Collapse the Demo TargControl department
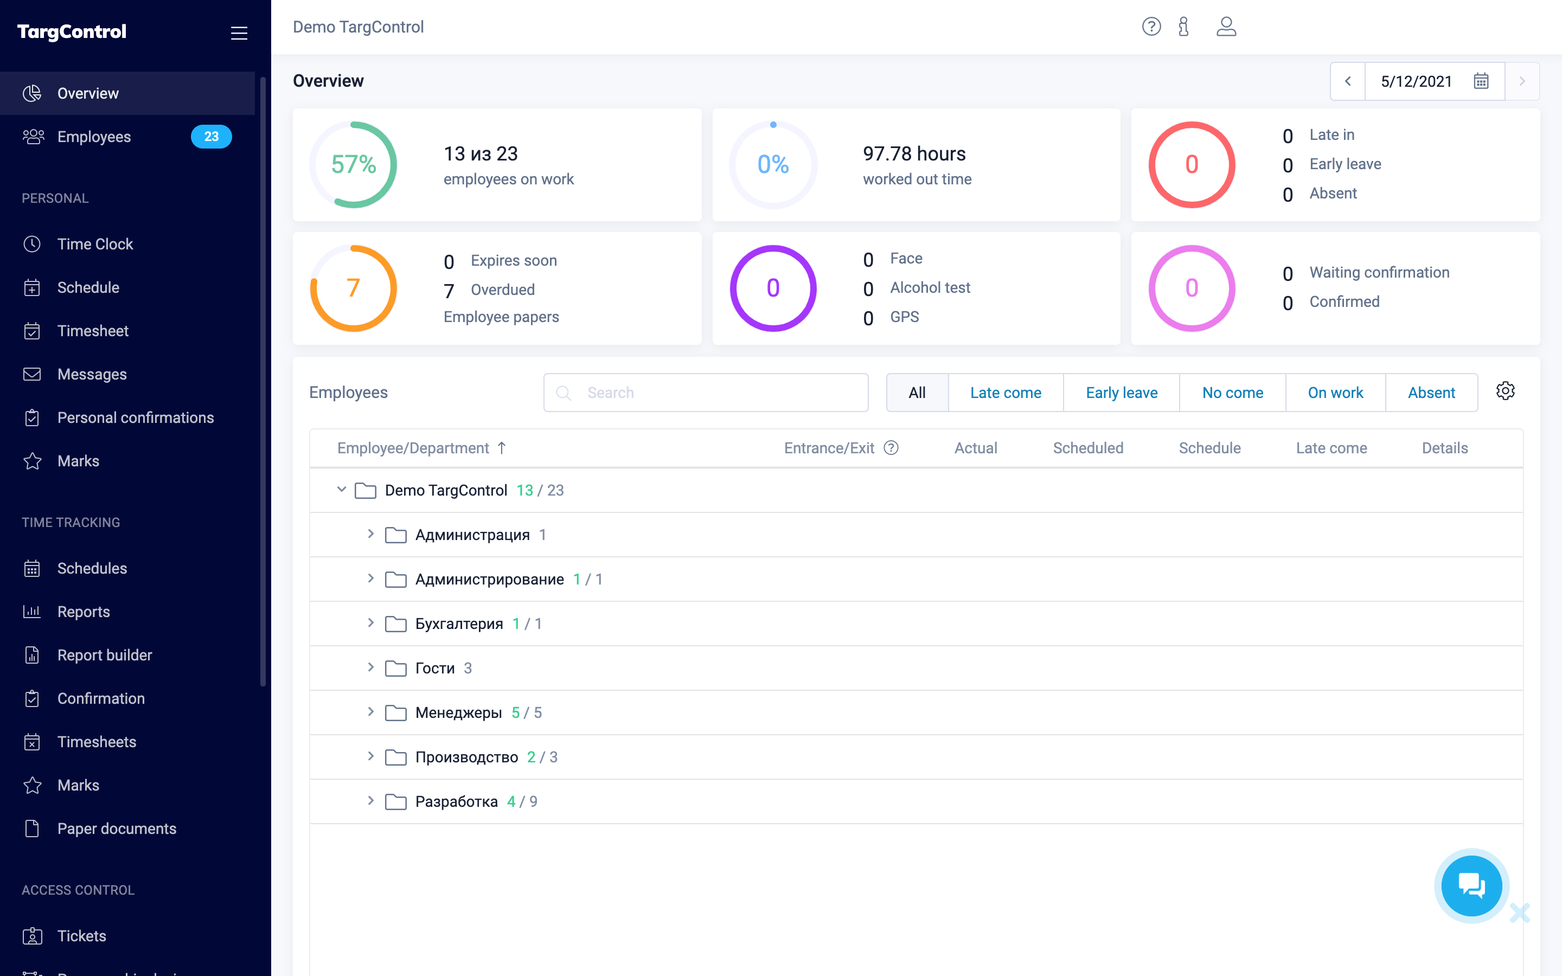1562x976 pixels. [342, 490]
